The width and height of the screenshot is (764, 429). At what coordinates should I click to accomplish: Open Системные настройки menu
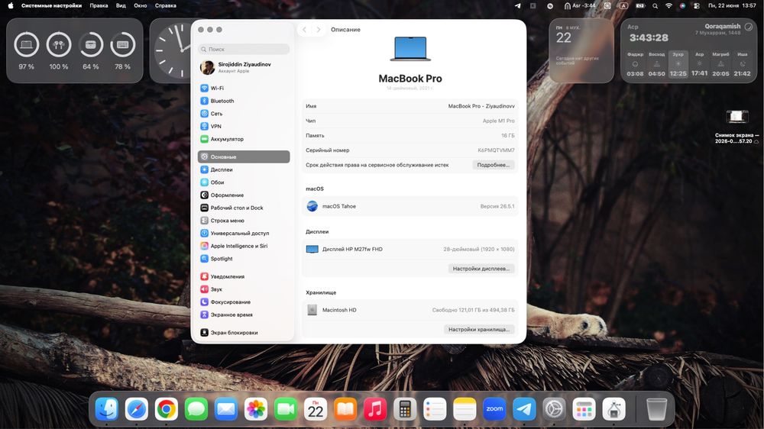pos(52,6)
